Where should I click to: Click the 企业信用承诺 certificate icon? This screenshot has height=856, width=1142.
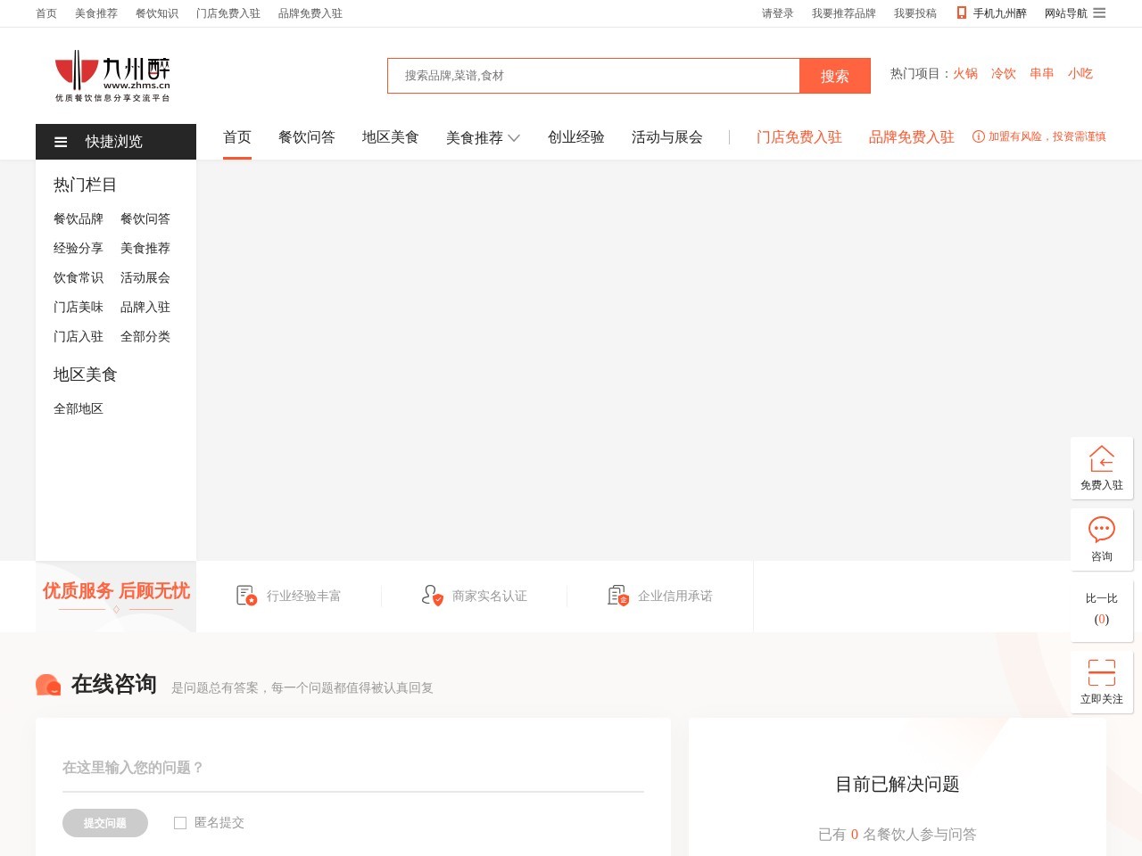617,596
